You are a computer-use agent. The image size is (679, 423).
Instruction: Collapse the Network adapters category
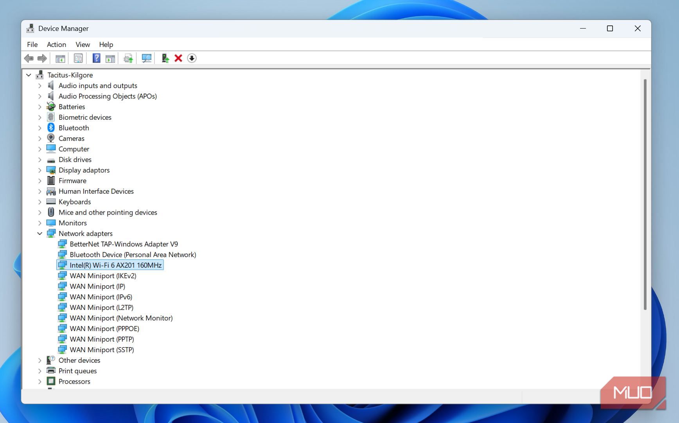click(40, 233)
